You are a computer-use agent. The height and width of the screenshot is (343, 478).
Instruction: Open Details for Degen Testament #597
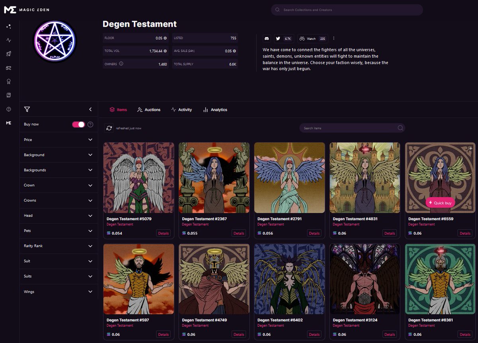[x=163, y=335]
